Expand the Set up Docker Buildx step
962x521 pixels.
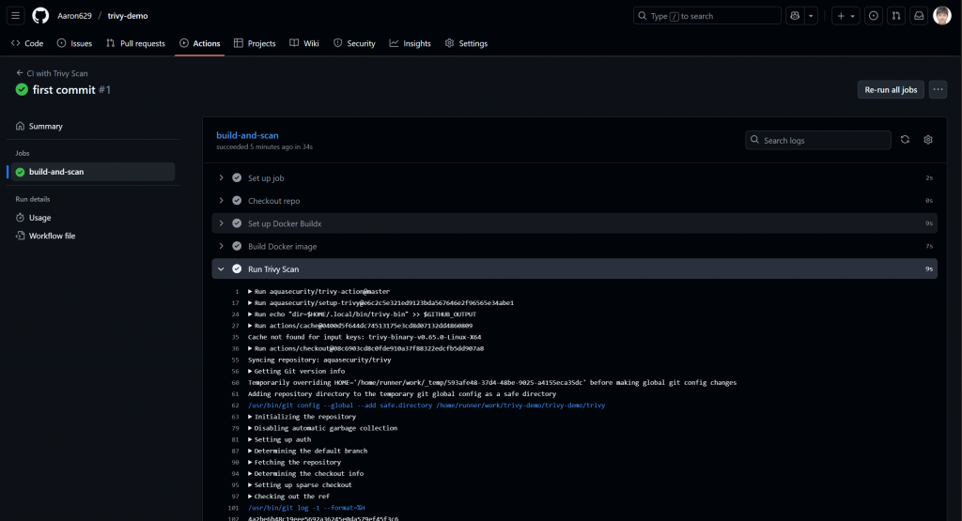(x=574, y=223)
